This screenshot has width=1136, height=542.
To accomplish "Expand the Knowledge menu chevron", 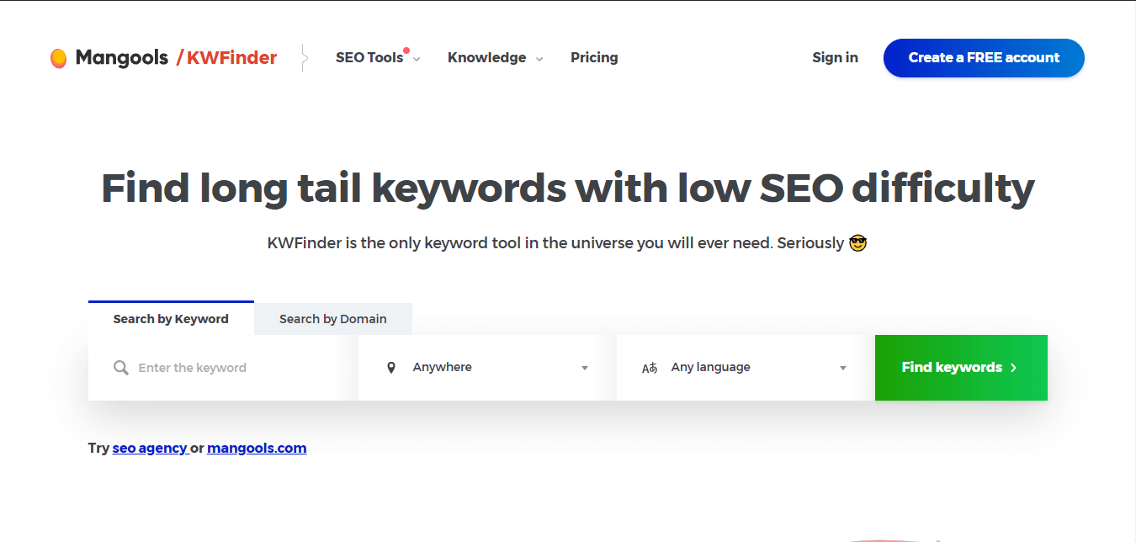I will [x=539, y=59].
